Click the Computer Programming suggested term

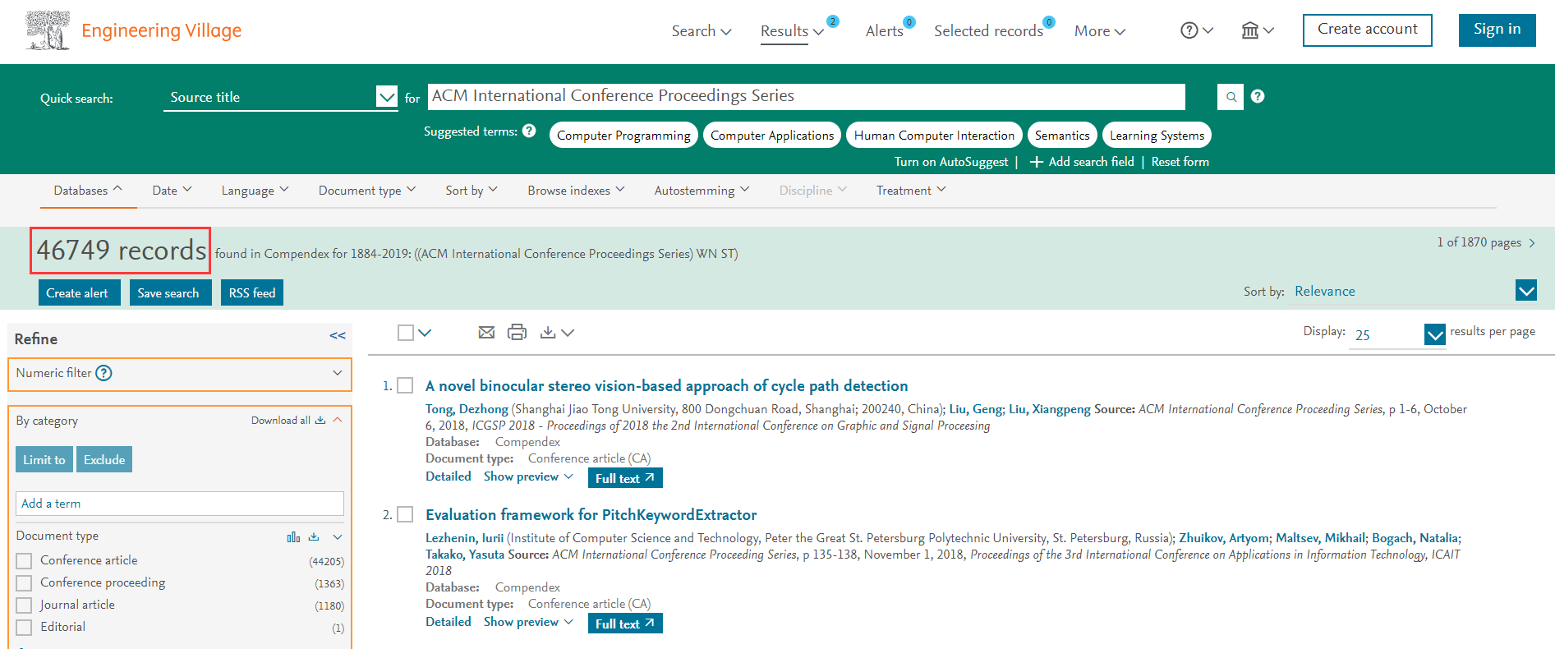[623, 135]
